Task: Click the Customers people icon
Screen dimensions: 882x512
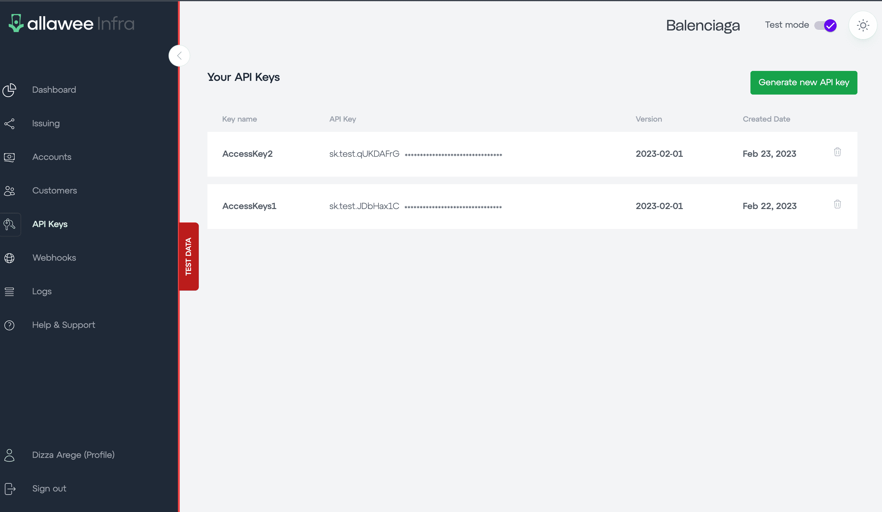Action: click(9, 191)
